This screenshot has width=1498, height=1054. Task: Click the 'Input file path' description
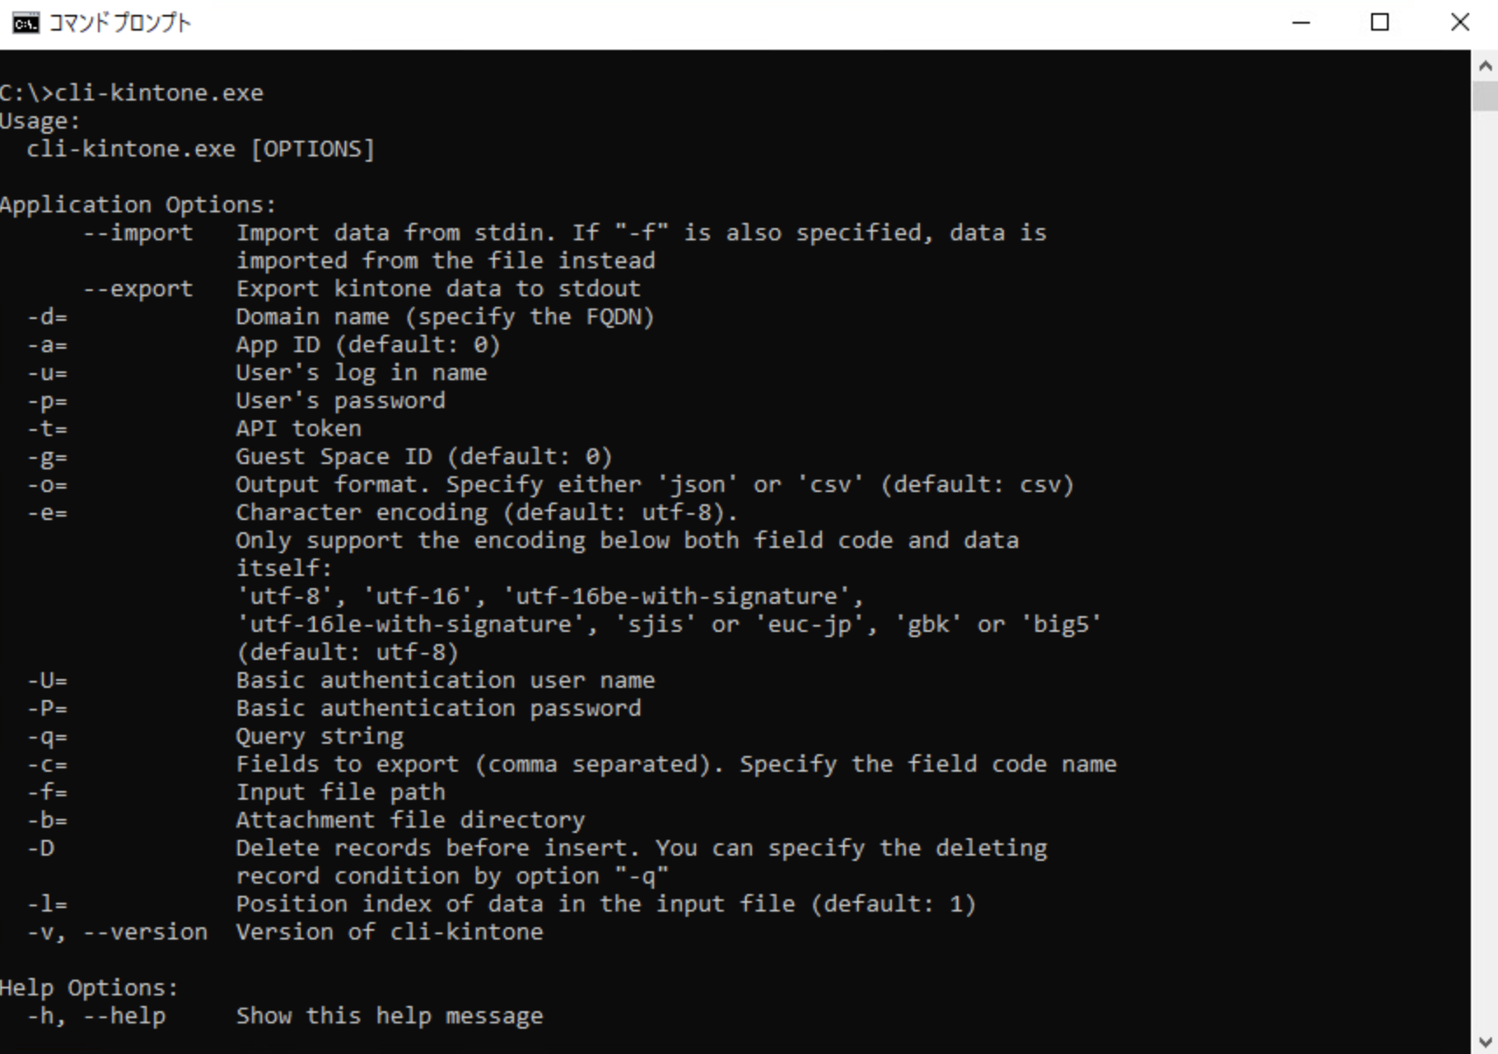coord(340,792)
